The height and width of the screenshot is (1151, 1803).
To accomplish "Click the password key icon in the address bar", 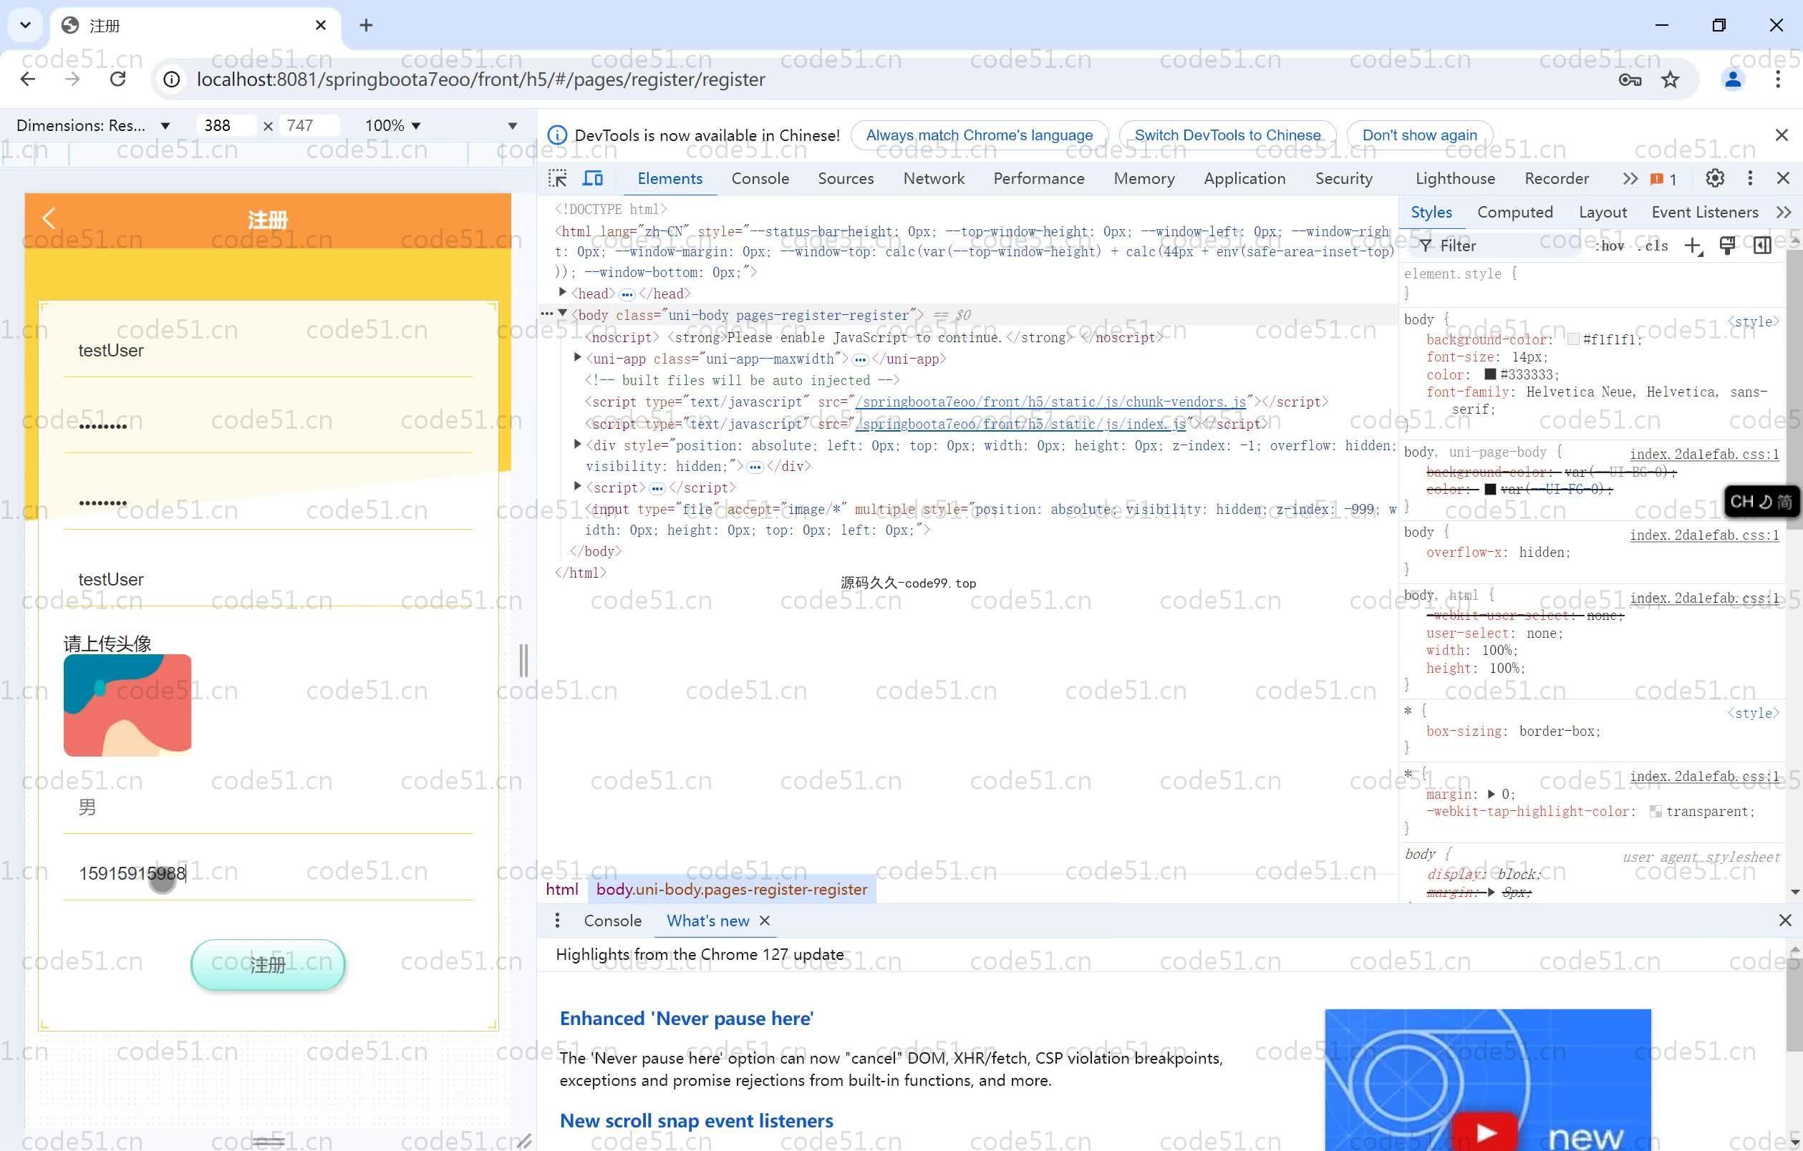I will point(1629,79).
